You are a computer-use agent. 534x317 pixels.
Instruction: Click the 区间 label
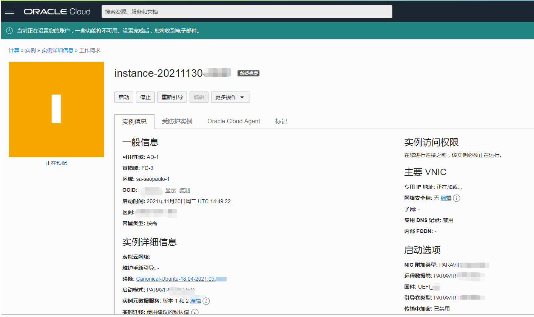click(x=128, y=212)
